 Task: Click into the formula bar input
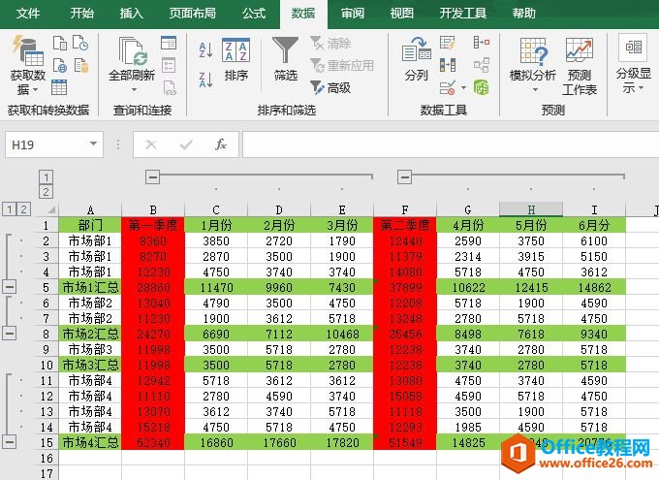click(451, 144)
